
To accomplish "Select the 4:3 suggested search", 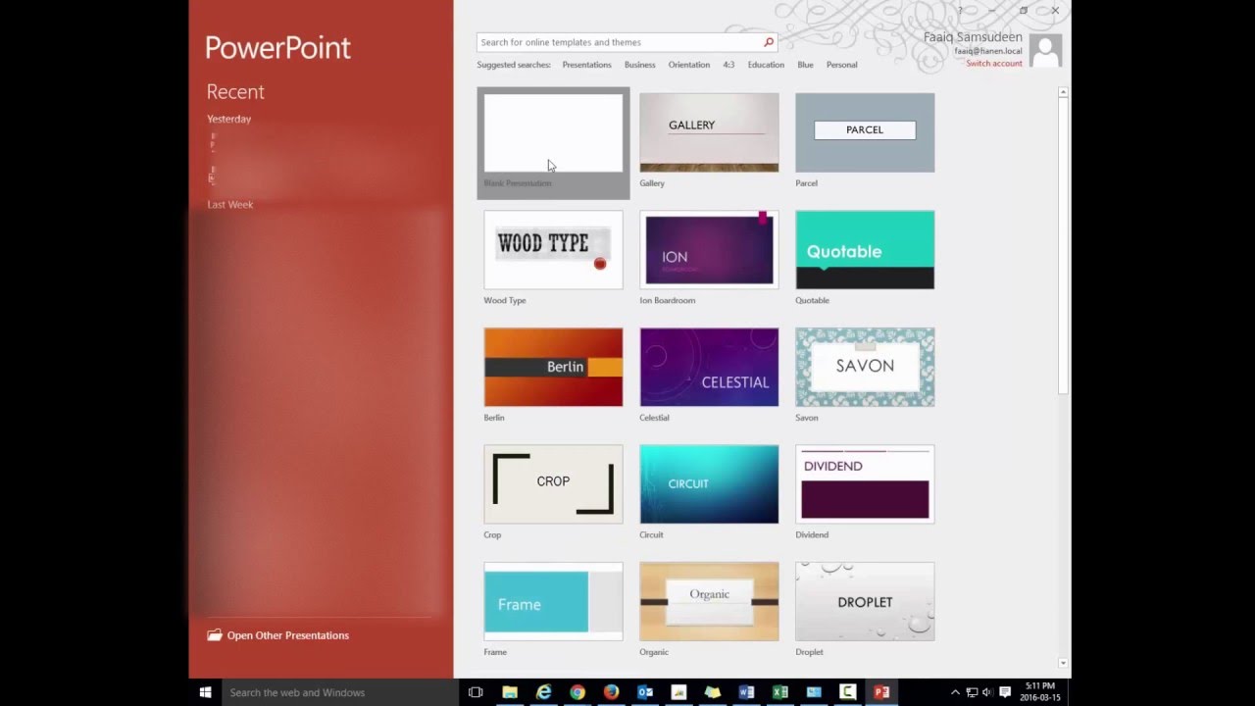I will tap(728, 65).
